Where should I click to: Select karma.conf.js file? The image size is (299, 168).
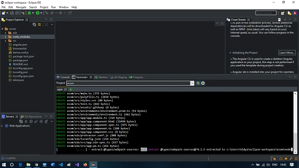21,52
